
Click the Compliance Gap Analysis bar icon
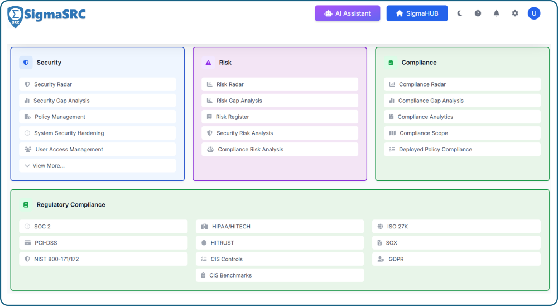click(x=392, y=101)
